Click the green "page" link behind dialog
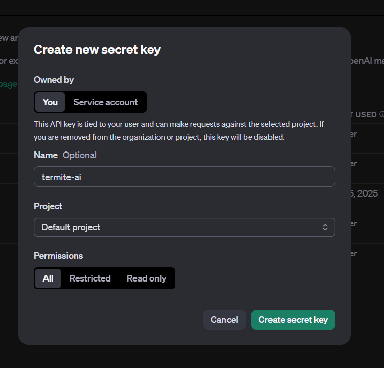This screenshot has width=384, height=368. [x=9, y=84]
